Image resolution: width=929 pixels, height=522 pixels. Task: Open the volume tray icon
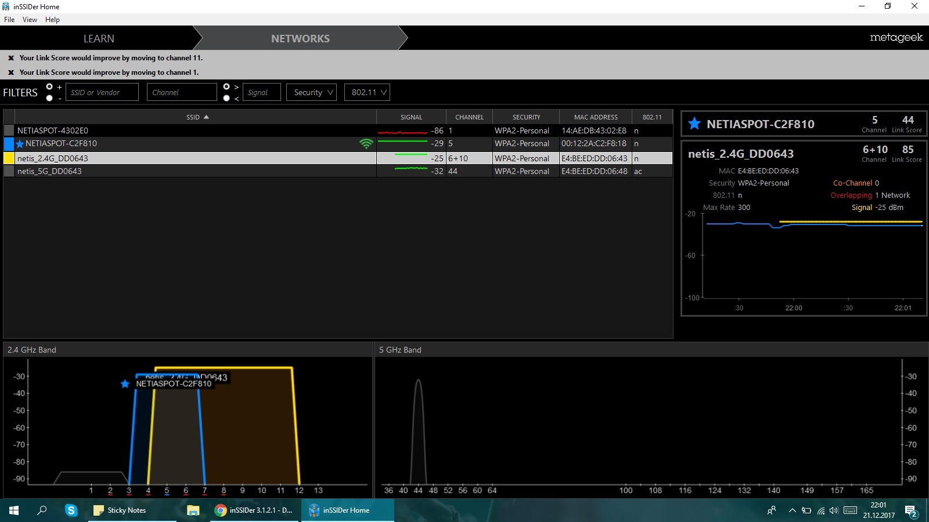(834, 510)
